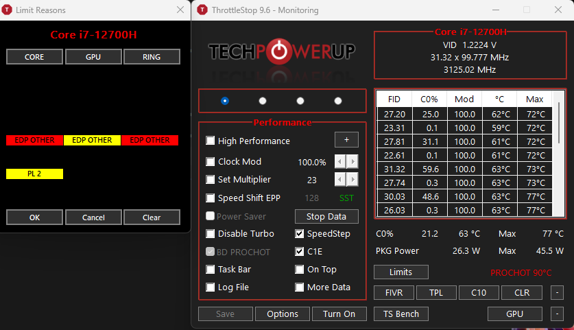This screenshot has width=574, height=330.
Task: Enable the More Data checkbox
Action: point(300,287)
